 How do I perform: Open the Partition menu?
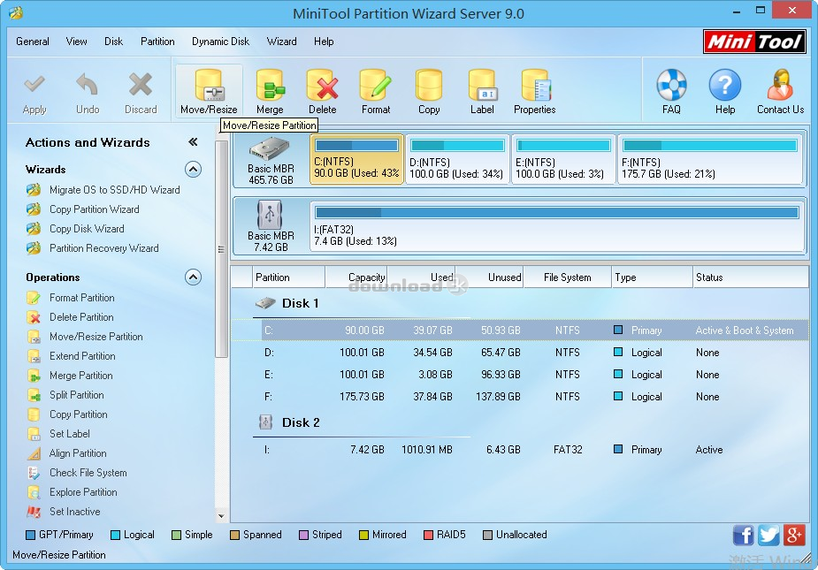[x=157, y=41]
